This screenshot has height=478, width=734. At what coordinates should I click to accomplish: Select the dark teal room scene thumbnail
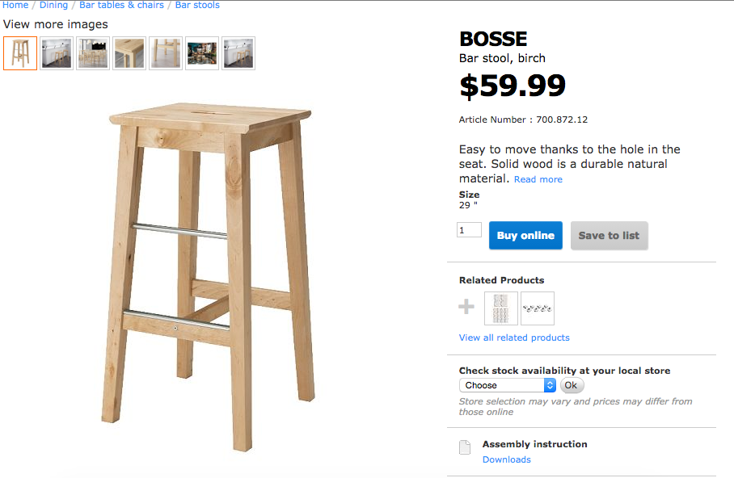pyautogui.click(x=202, y=53)
